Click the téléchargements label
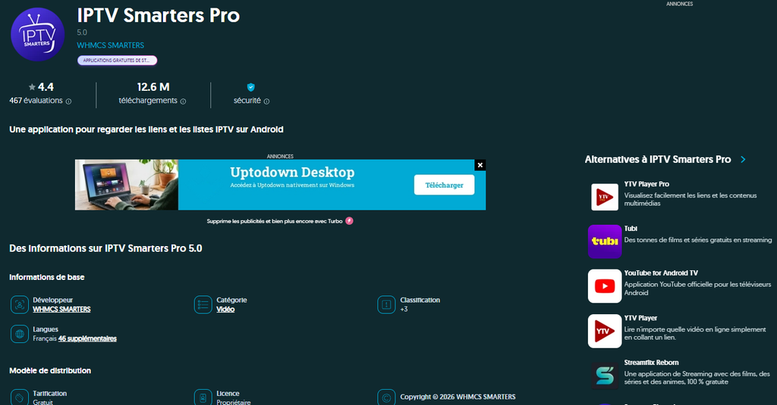 pyautogui.click(x=148, y=101)
